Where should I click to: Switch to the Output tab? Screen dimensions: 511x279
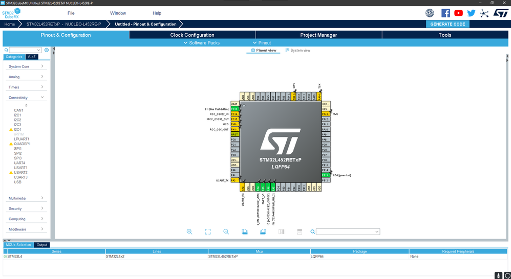coord(41,245)
